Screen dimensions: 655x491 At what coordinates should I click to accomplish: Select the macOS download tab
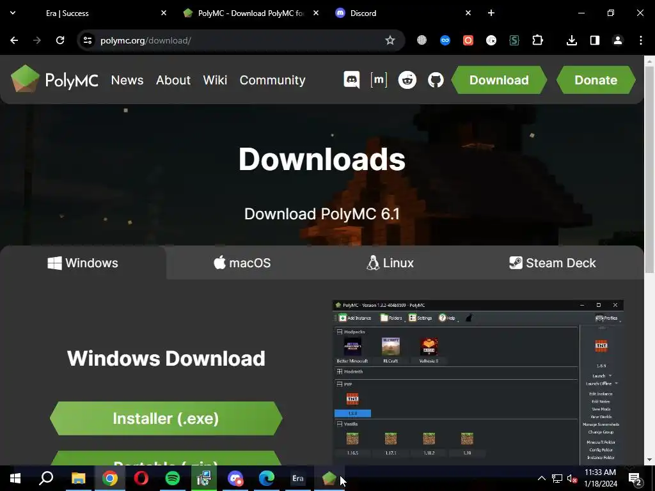pyautogui.click(x=242, y=263)
